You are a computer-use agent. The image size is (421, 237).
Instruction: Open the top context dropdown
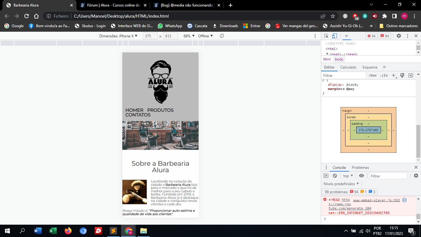click(x=348, y=176)
